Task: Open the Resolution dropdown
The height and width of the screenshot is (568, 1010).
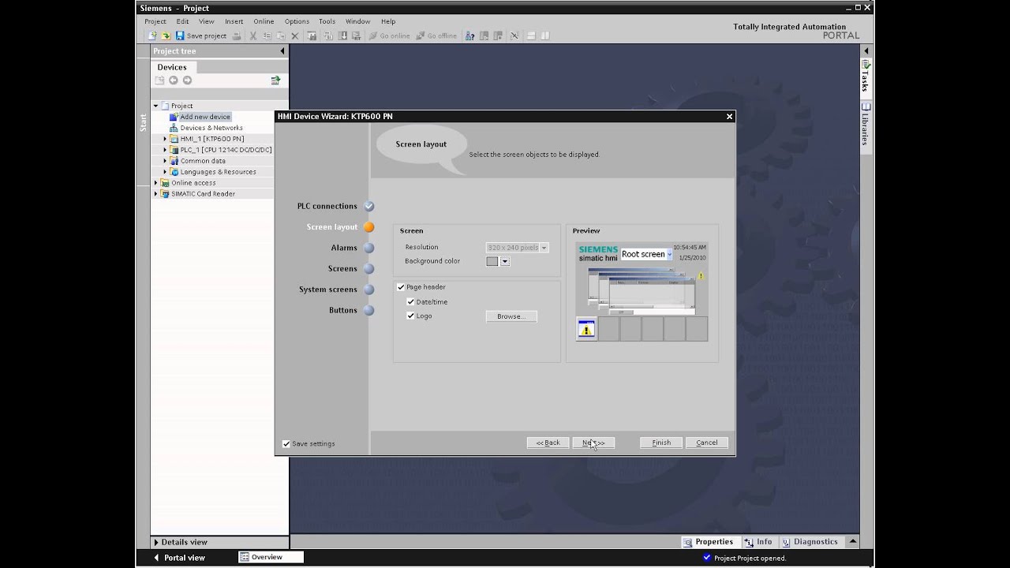Action: click(544, 248)
